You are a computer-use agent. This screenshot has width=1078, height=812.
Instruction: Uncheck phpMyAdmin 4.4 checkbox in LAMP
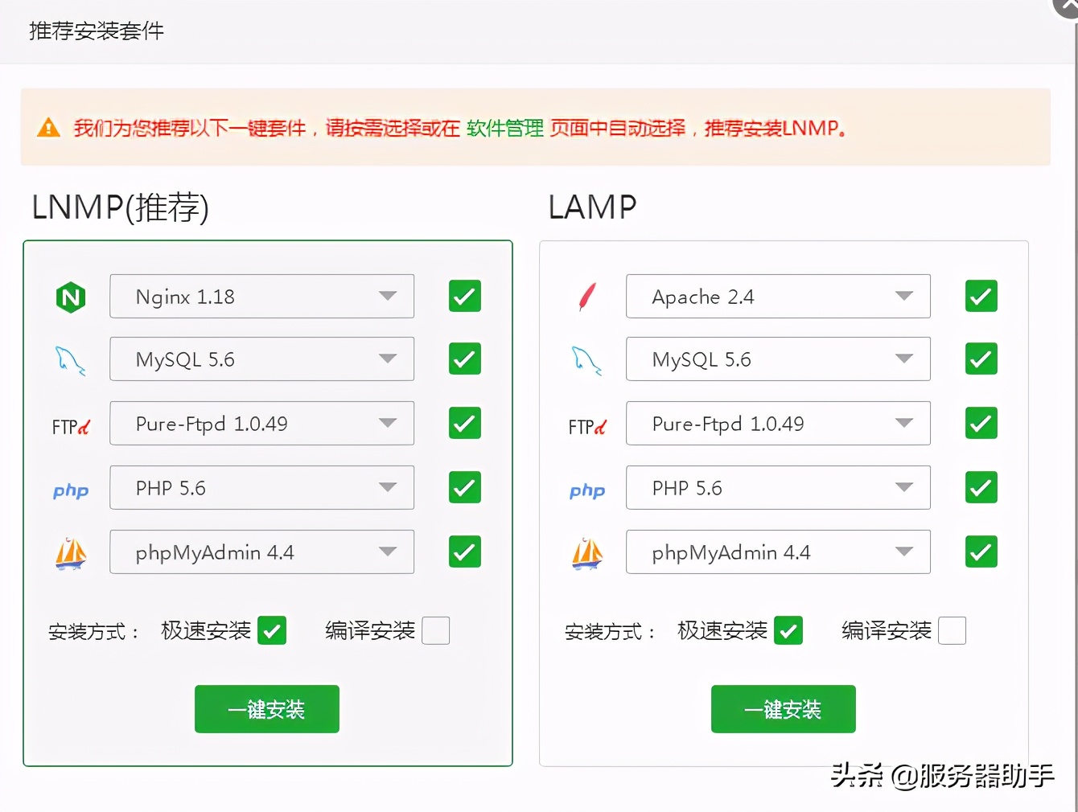point(981,552)
